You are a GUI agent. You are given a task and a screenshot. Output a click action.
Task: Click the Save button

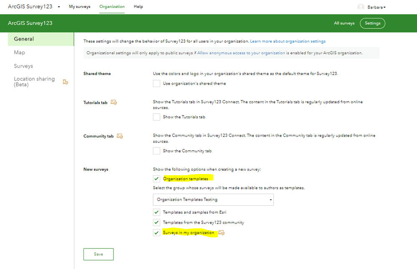(99, 254)
